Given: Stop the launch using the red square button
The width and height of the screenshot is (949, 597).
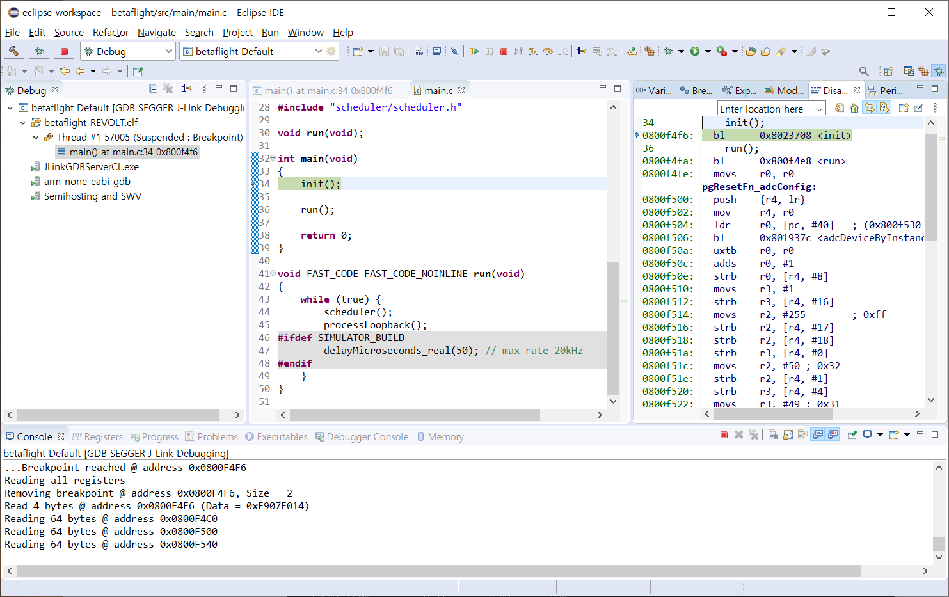Looking at the screenshot, I should coord(64,51).
